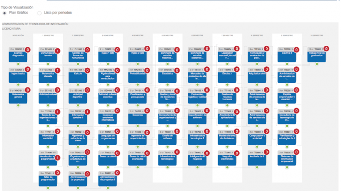This screenshot has height=191, width=341.
Task: Open the Probabilidades course card
Action: coord(137,75)
